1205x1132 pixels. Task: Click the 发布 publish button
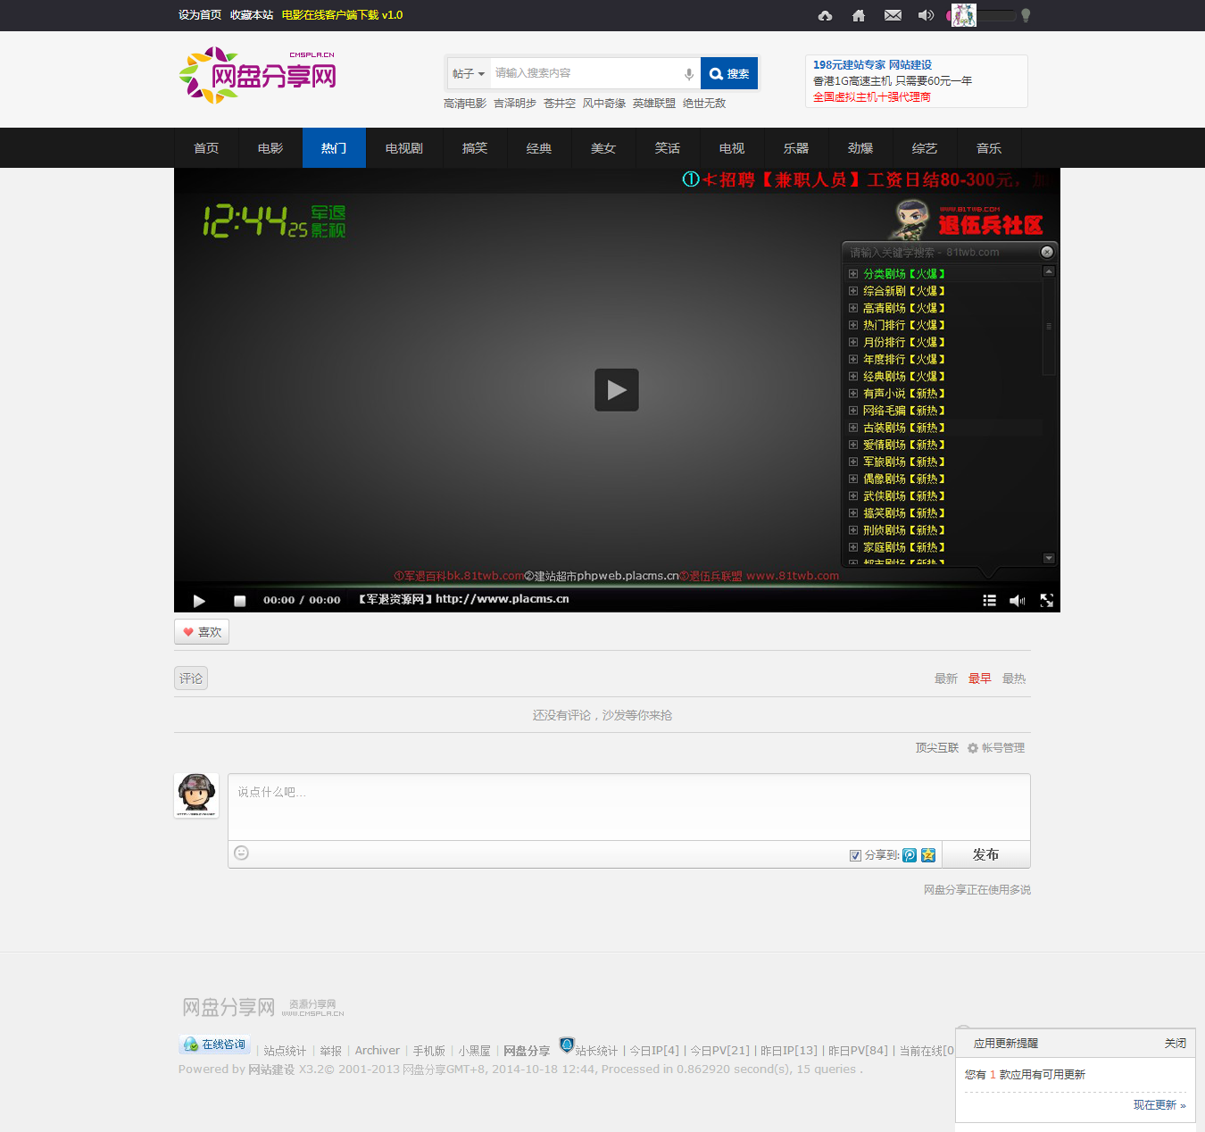tap(985, 854)
